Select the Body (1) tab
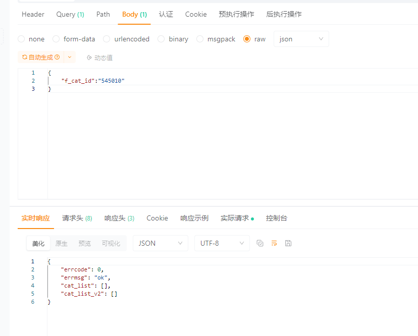 click(x=134, y=15)
